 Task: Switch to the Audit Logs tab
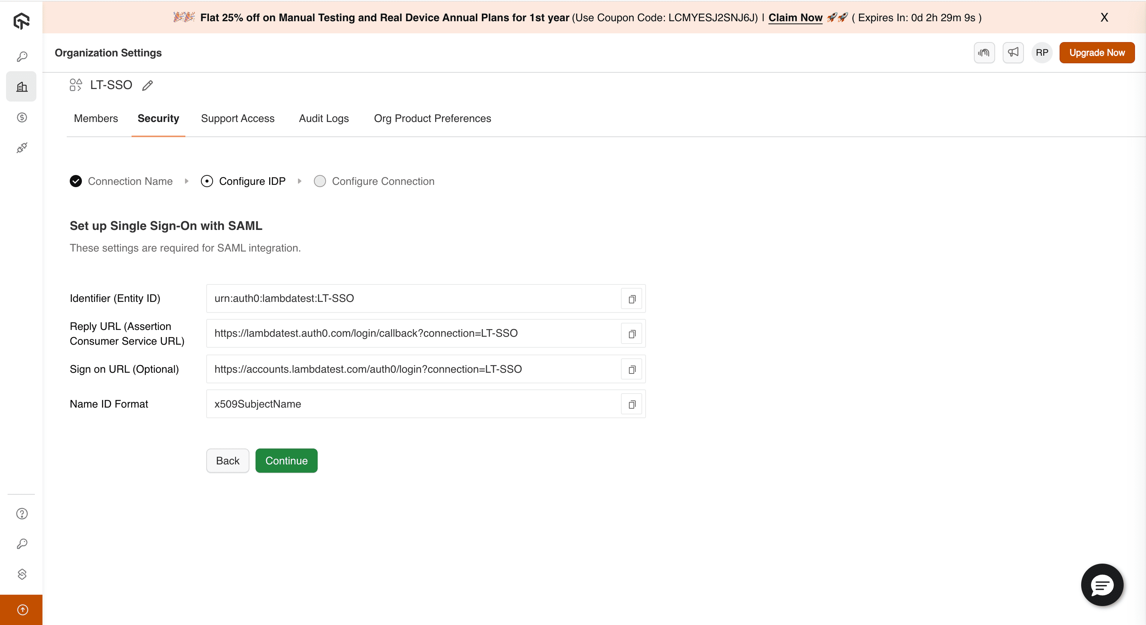click(323, 118)
